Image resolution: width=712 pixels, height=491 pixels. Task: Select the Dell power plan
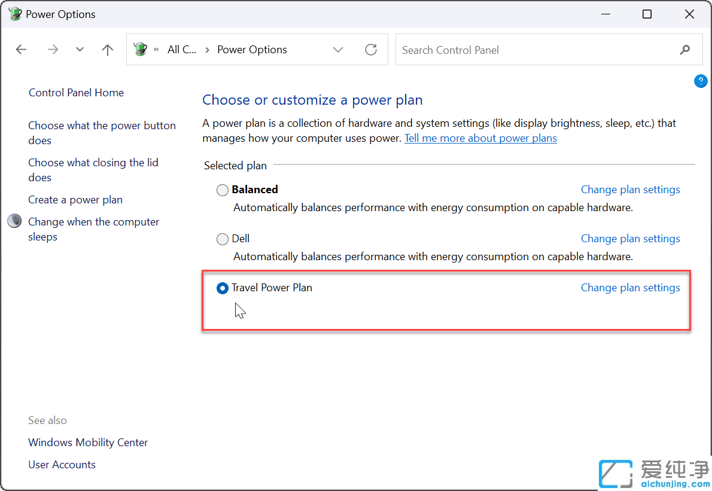pos(223,239)
